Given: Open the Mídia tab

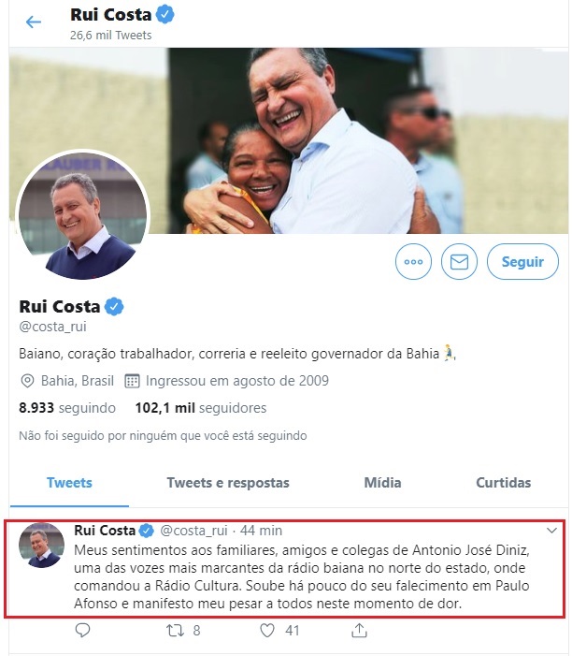Looking at the screenshot, I should pos(382,483).
